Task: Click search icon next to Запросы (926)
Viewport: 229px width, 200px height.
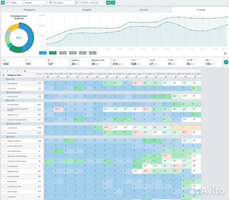Action: 22,75
